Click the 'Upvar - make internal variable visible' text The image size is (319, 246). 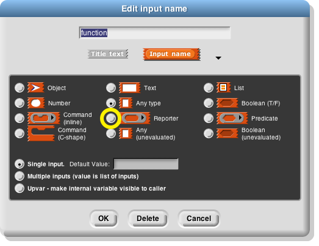(x=96, y=189)
